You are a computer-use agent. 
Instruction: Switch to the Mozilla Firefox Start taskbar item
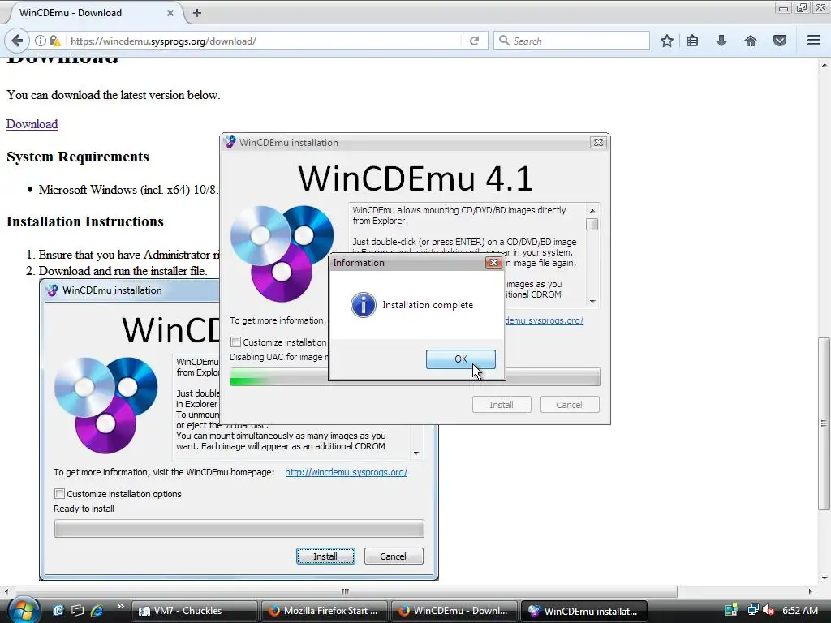pyautogui.click(x=324, y=611)
